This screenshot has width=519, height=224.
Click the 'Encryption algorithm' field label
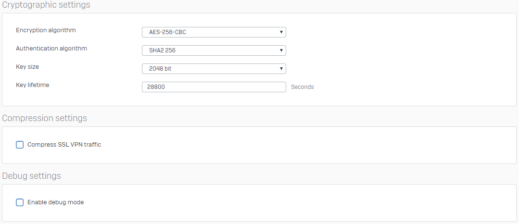46,30
